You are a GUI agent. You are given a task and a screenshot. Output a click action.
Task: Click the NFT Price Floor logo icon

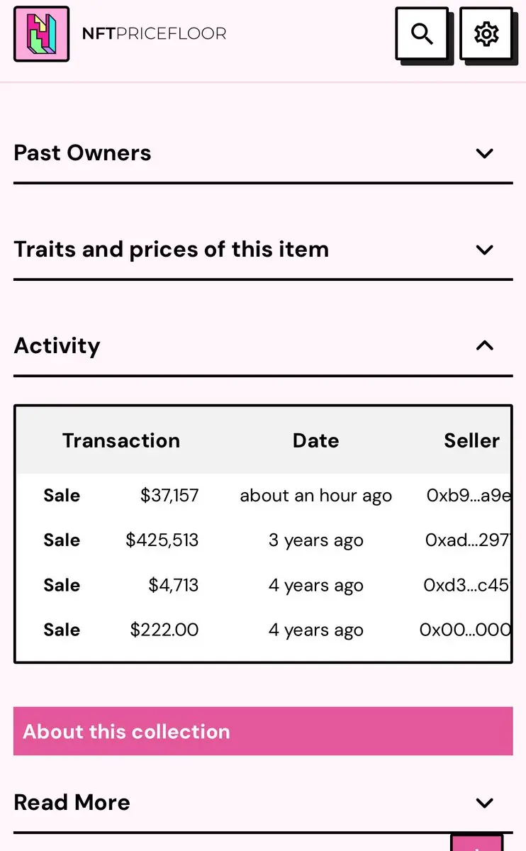coord(42,34)
